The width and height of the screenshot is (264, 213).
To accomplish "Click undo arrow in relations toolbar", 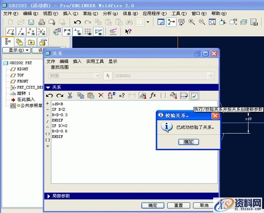I will (50, 96).
